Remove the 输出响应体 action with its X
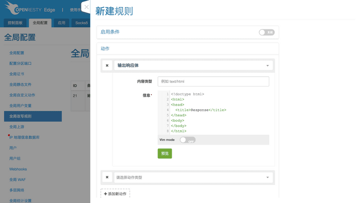The image size is (360, 203). (107, 65)
